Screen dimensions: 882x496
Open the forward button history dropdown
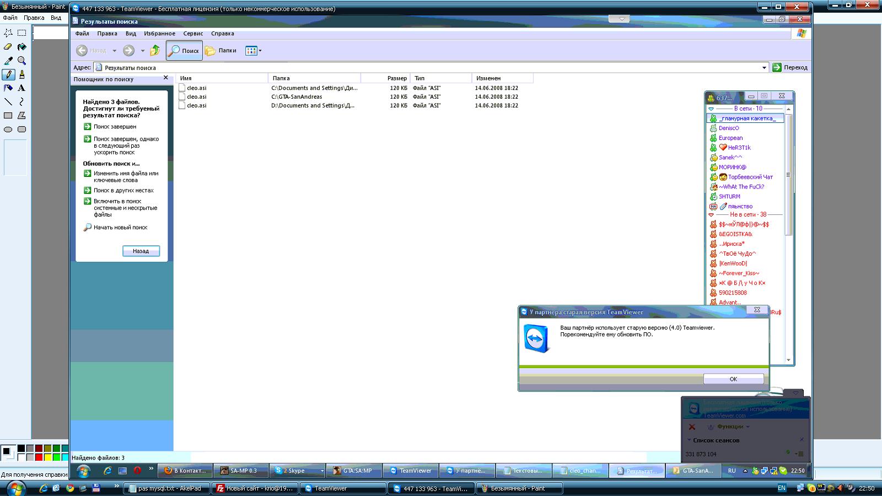point(142,51)
